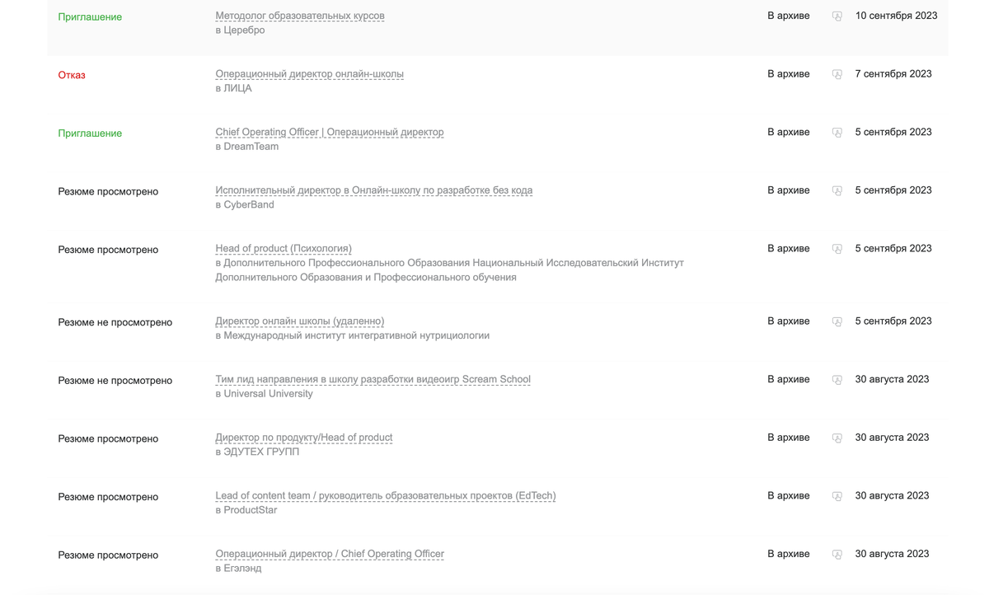This screenshot has height=595, width=989.
Task: Open Исполнительный директор в Онлайн-школу vacancy
Action: (x=373, y=190)
